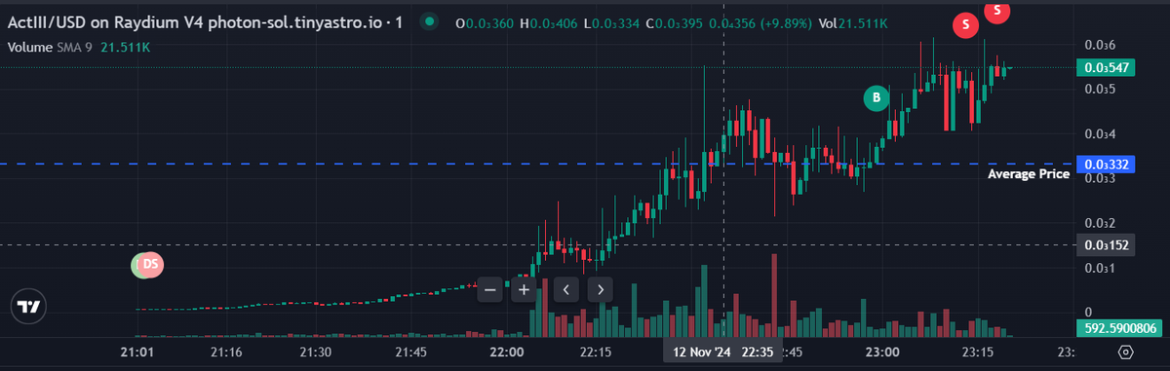Click the Average Price text label

[x=1029, y=174]
